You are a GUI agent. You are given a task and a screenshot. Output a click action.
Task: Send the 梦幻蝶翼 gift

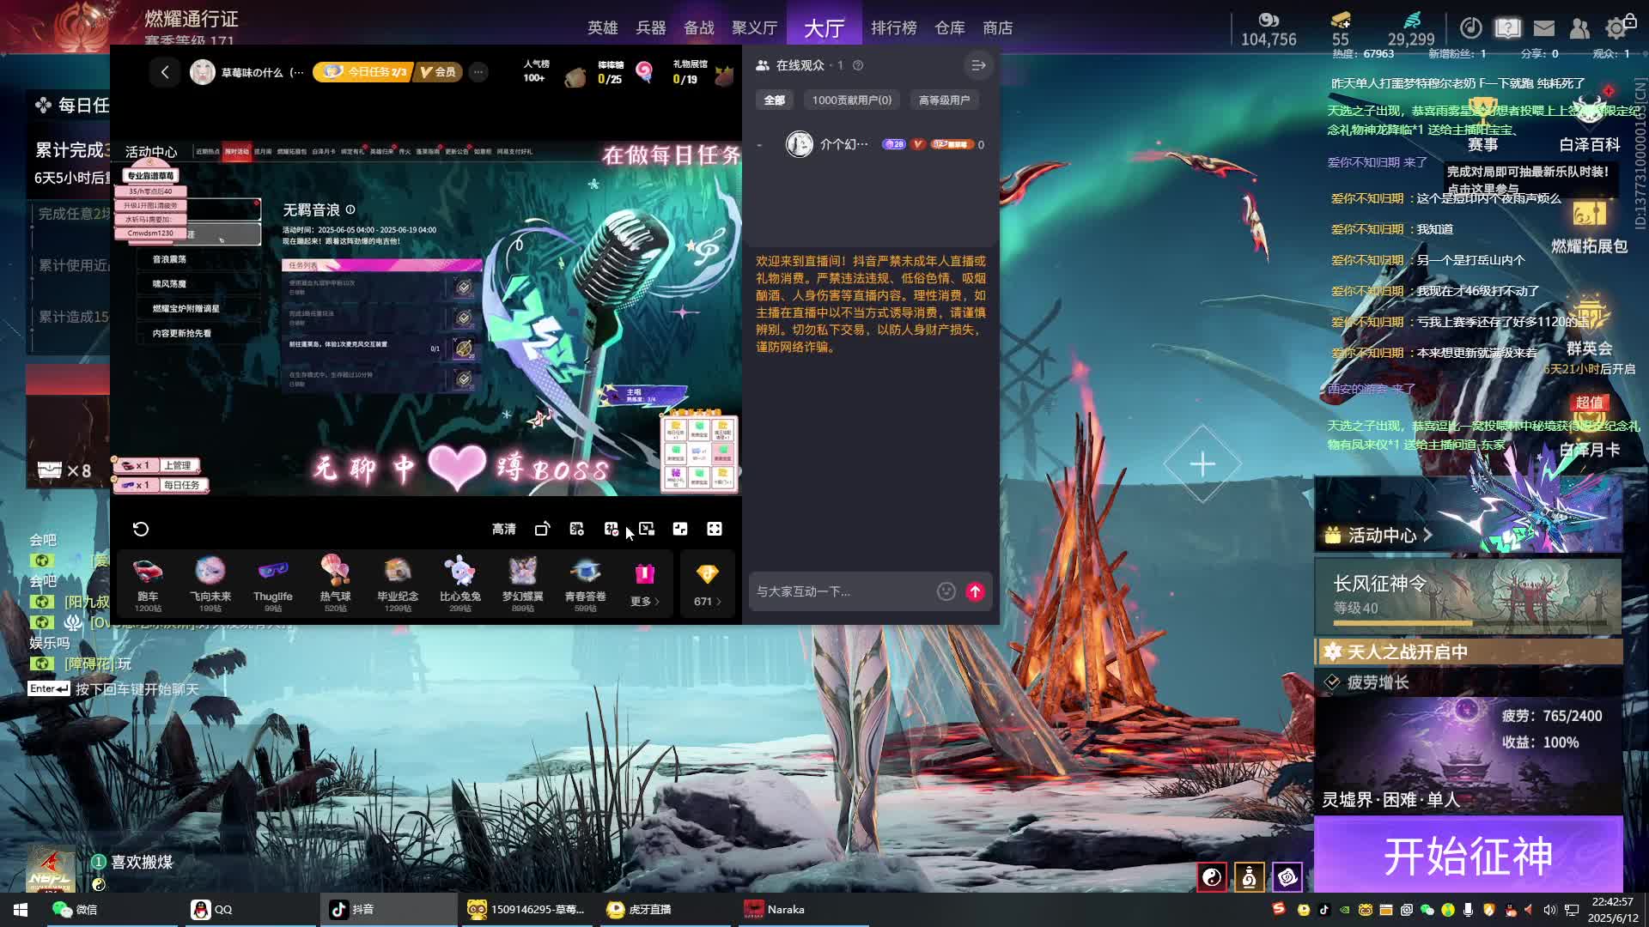(x=523, y=584)
